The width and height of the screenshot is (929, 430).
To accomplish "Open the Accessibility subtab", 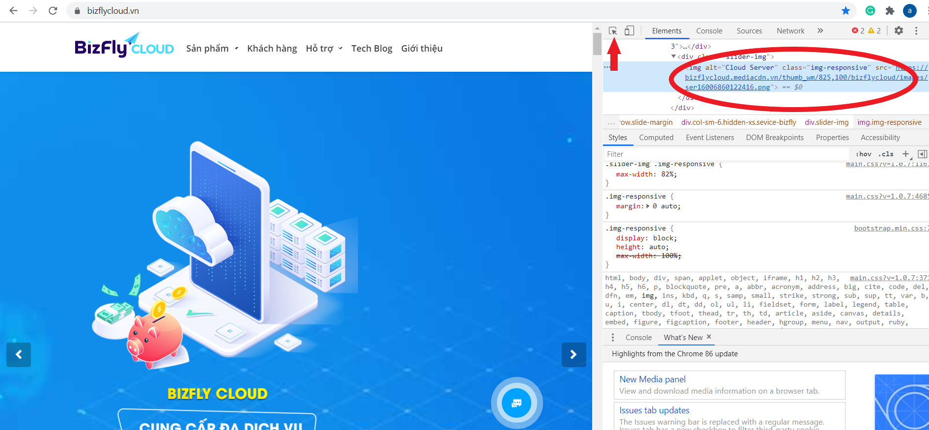I will [x=880, y=138].
